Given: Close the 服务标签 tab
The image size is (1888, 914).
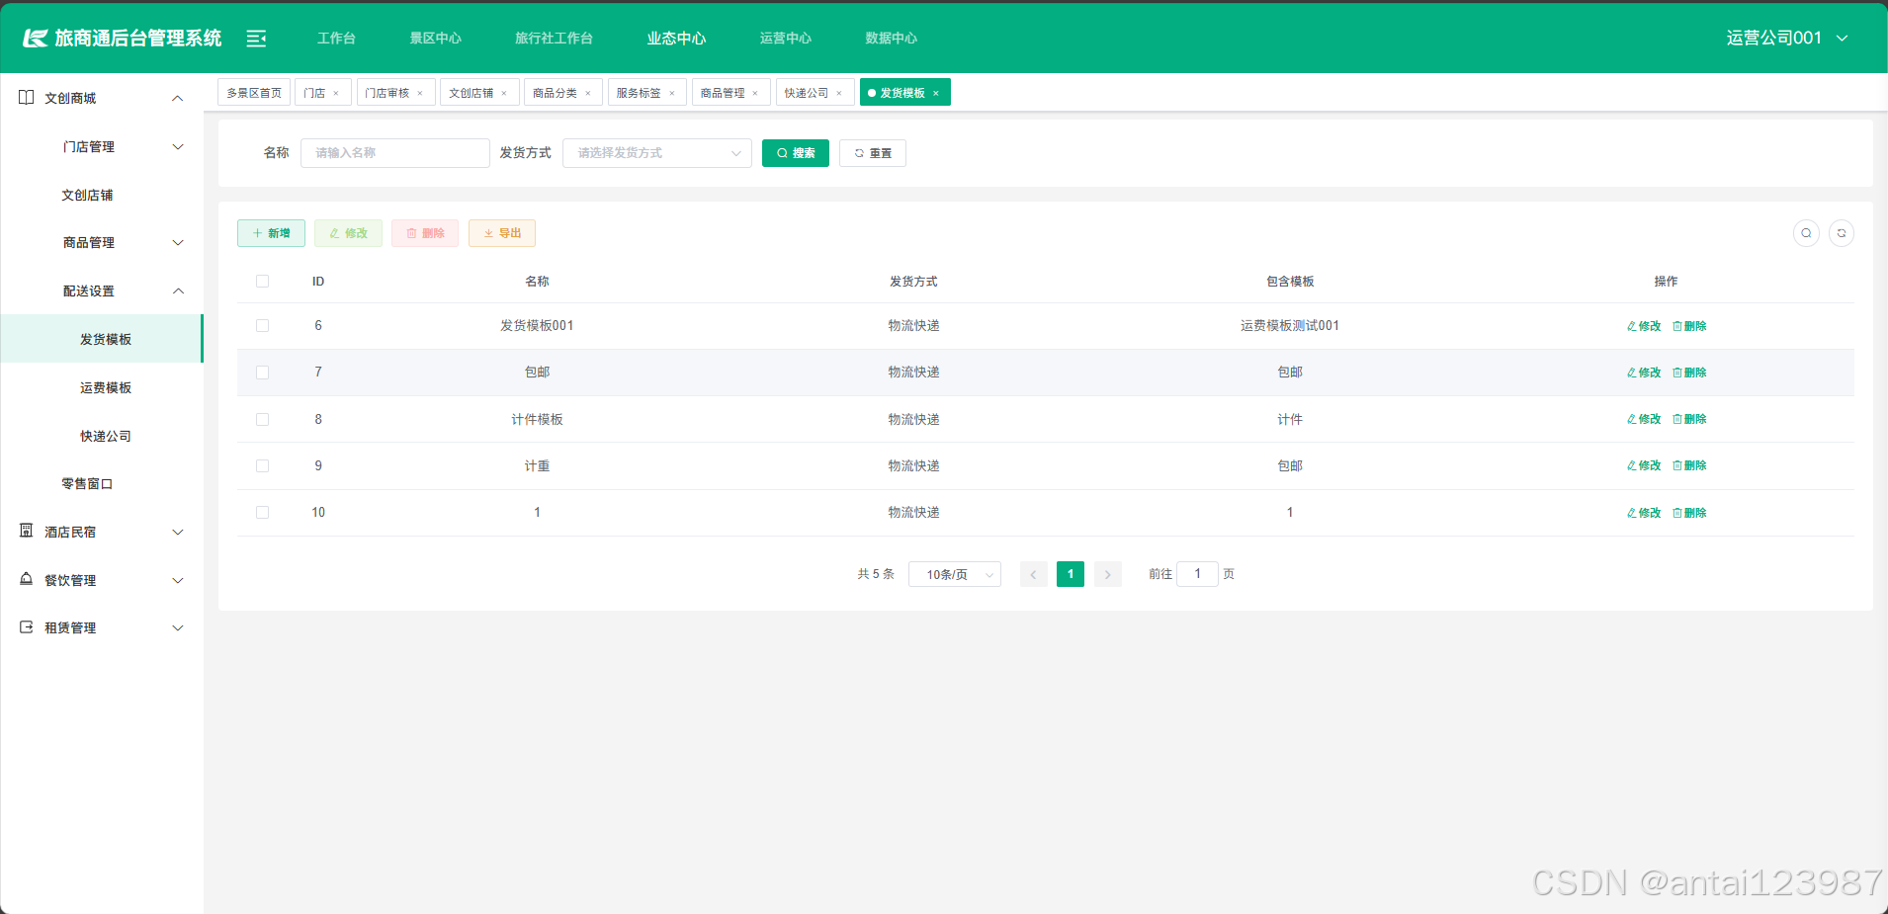Looking at the screenshot, I should click(672, 93).
